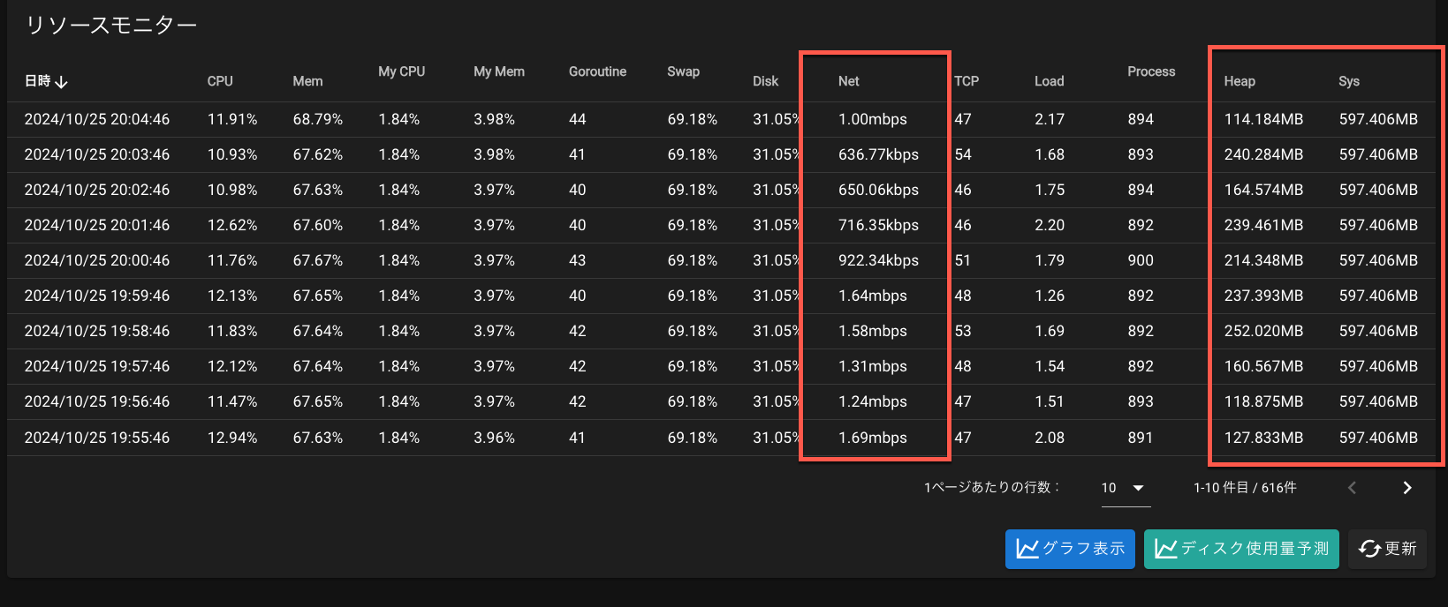Click the Net value 1.00mbps

(873, 119)
